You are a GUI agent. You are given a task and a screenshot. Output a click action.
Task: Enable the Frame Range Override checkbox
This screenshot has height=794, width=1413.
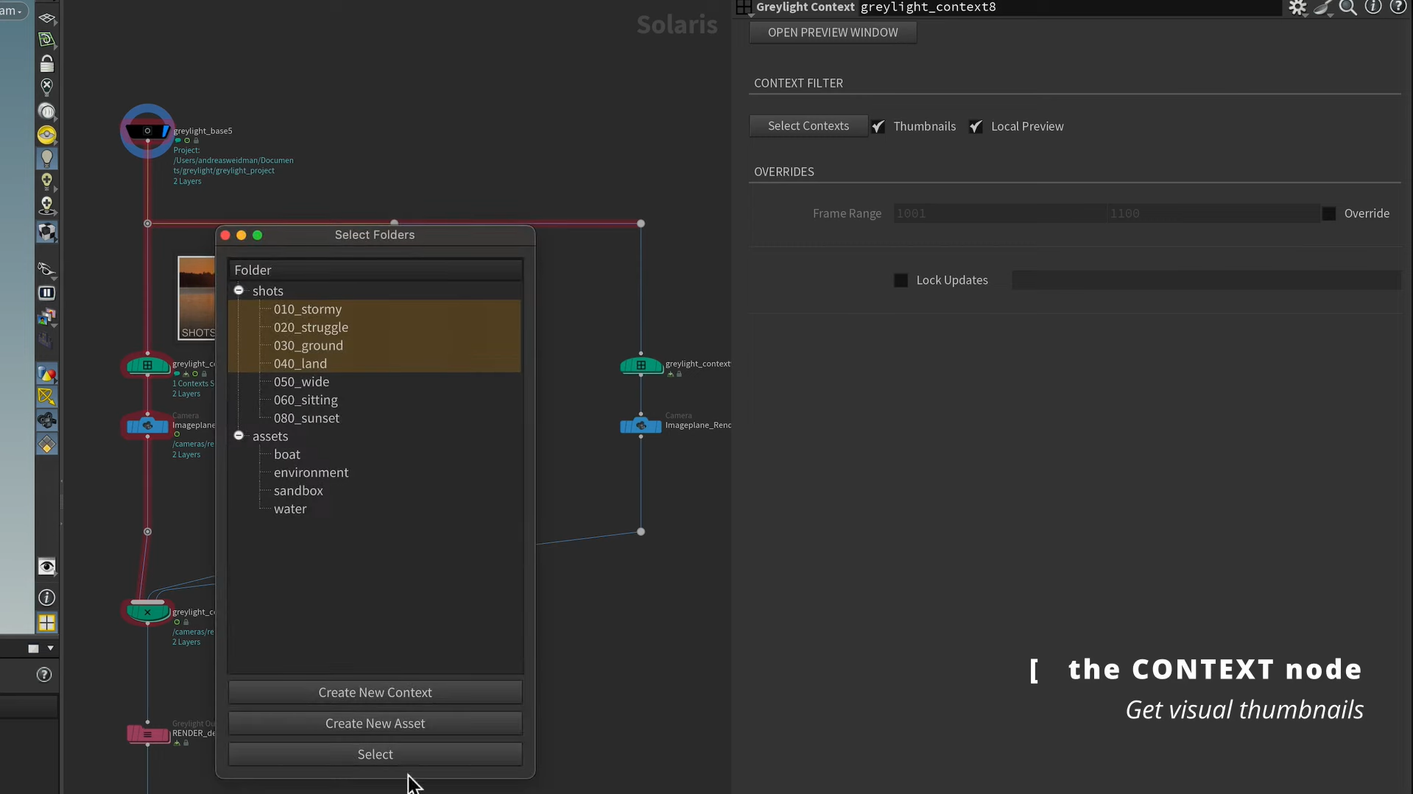click(1328, 213)
